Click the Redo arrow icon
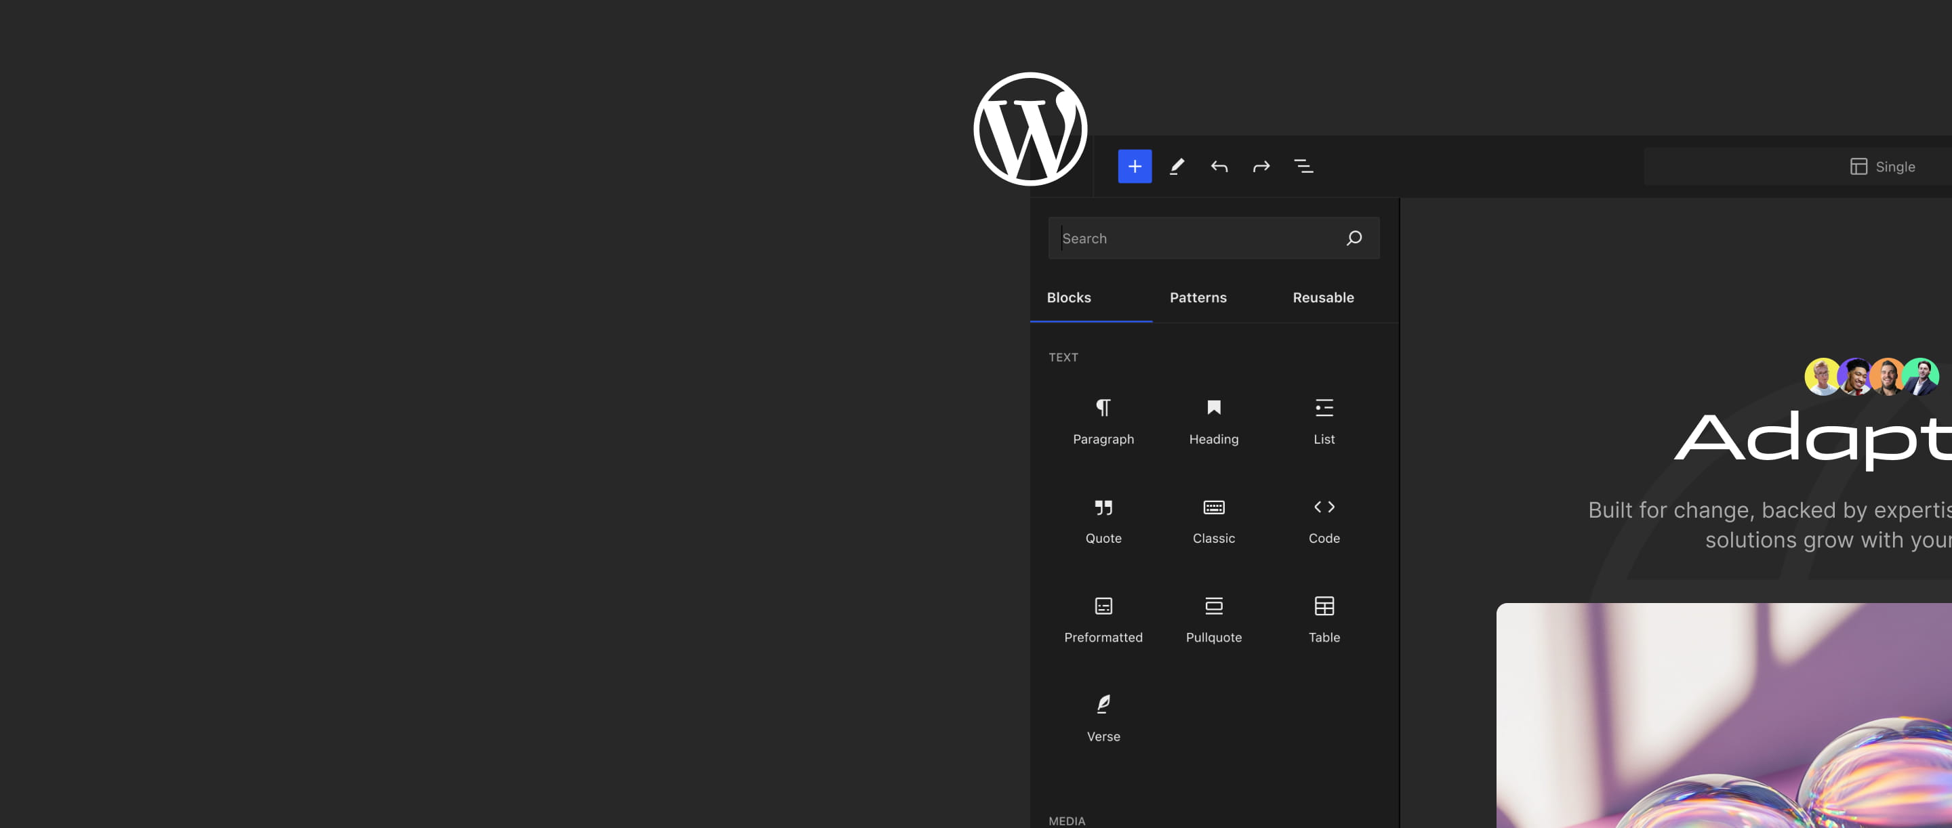Screen dimensions: 1952x828 [1261, 167]
